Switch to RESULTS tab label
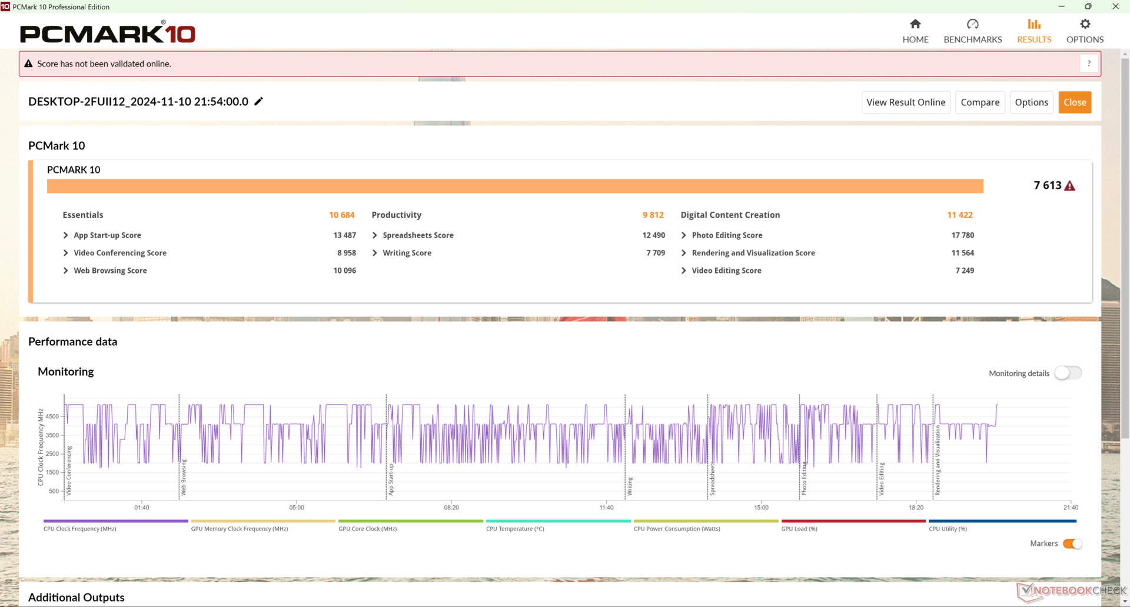 click(x=1034, y=39)
